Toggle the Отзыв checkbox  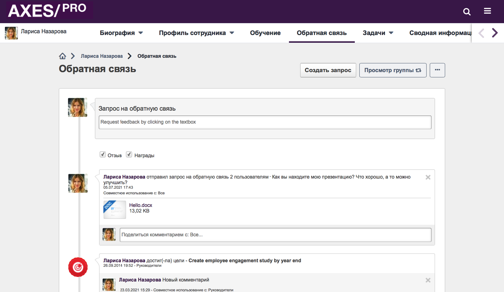click(103, 154)
